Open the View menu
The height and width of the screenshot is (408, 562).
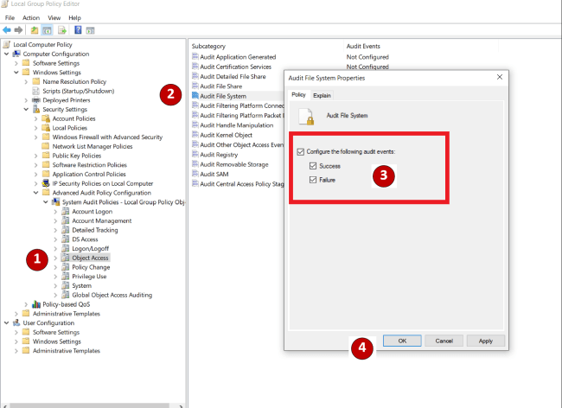pos(54,17)
